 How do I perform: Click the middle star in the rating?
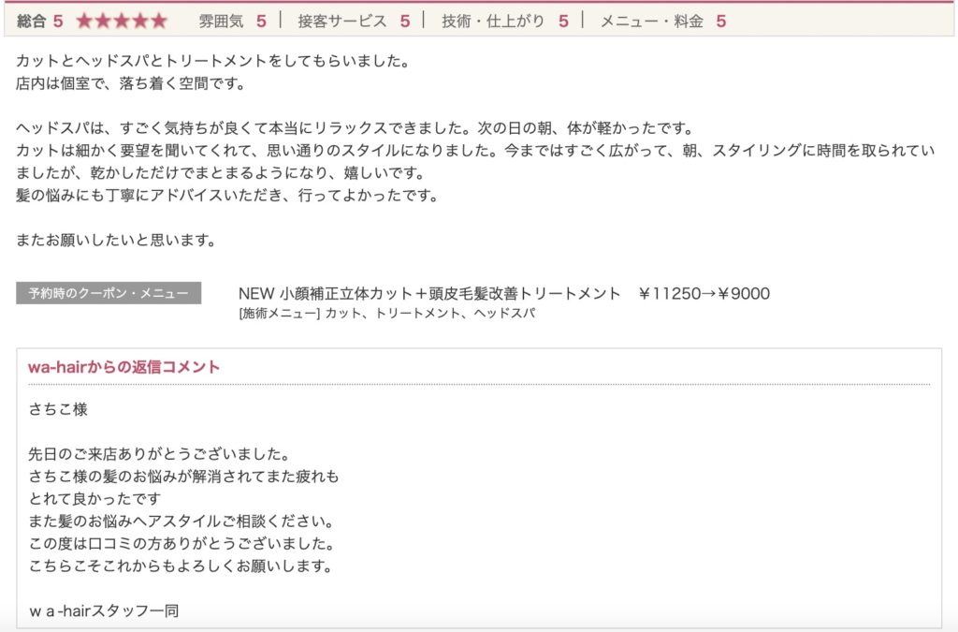122,22
